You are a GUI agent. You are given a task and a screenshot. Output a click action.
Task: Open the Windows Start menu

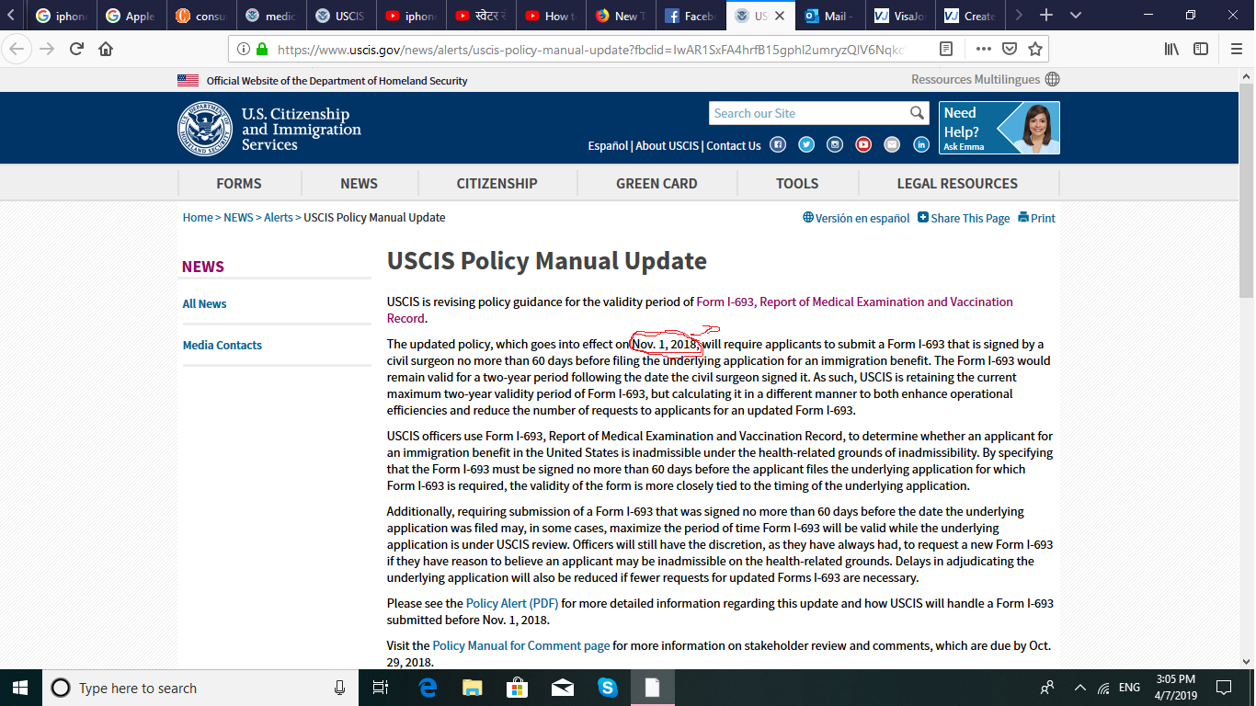(x=20, y=688)
